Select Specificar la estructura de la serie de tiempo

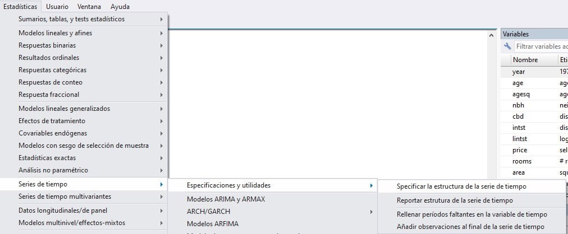tap(461, 186)
